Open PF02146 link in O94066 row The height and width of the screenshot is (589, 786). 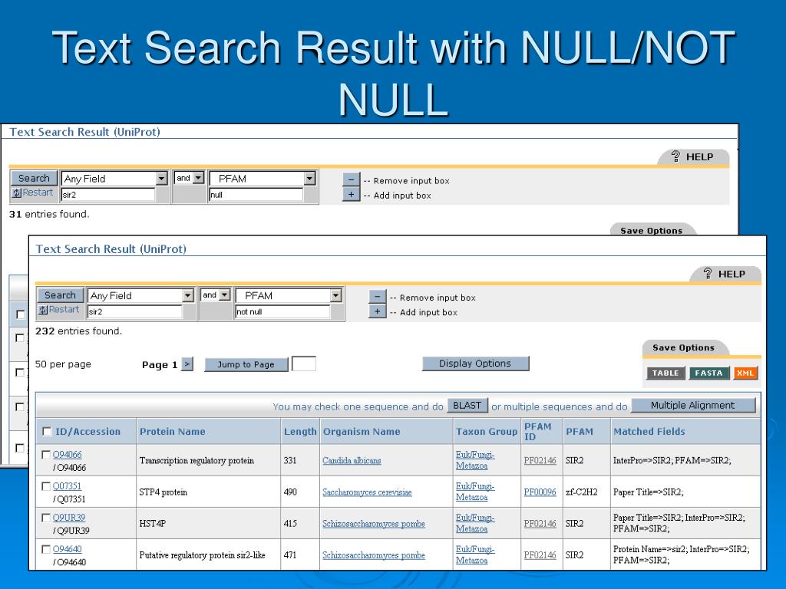tap(540, 460)
